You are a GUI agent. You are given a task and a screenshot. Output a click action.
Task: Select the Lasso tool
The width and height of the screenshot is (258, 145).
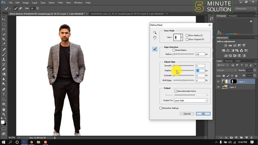(4, 29)
